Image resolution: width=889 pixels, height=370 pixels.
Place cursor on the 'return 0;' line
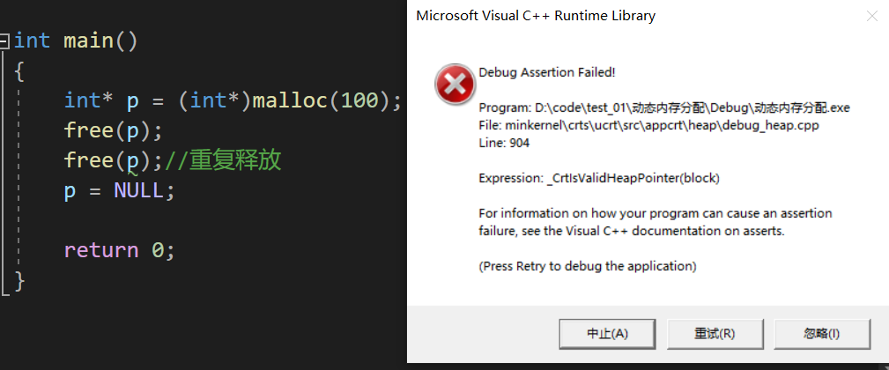click(x=119, y=250)
